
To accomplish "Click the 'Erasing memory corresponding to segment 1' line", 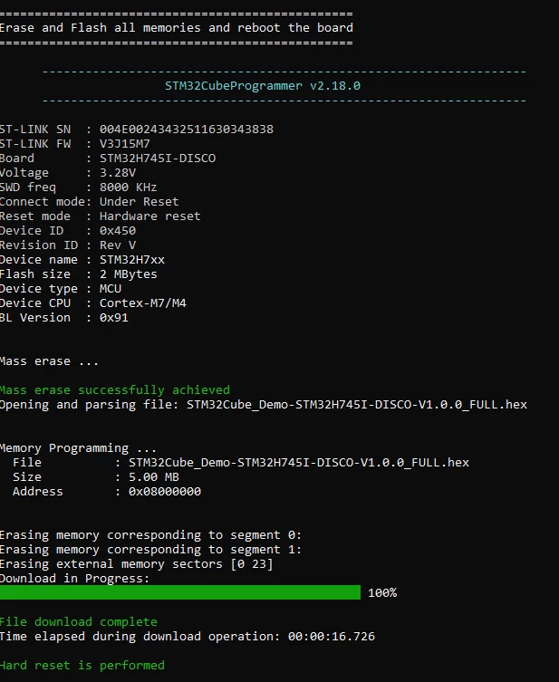I will 150,550.
